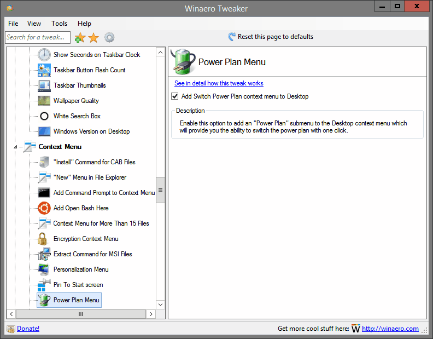
Task: Click the horizontal scrollbar left arrow
Action: [x=11, y=314]
